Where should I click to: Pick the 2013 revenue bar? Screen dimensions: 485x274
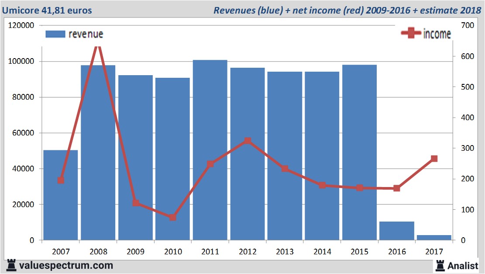pyautogui.click(x=285, y=156)
